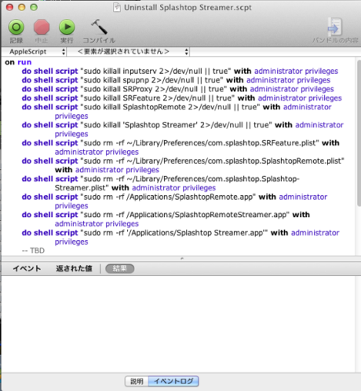Click the rm com.splashtop.SplashtopRemote.plist line

coord(183,165)
